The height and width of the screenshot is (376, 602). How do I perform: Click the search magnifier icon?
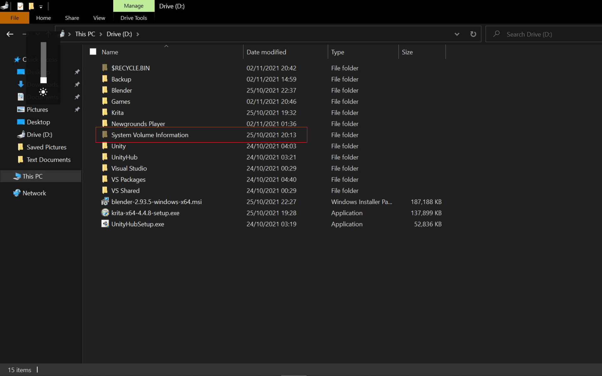click(x=496, y=34)
